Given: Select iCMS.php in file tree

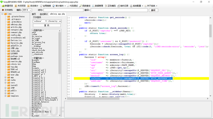Looking at the screenshot, I should pos(15,48).
